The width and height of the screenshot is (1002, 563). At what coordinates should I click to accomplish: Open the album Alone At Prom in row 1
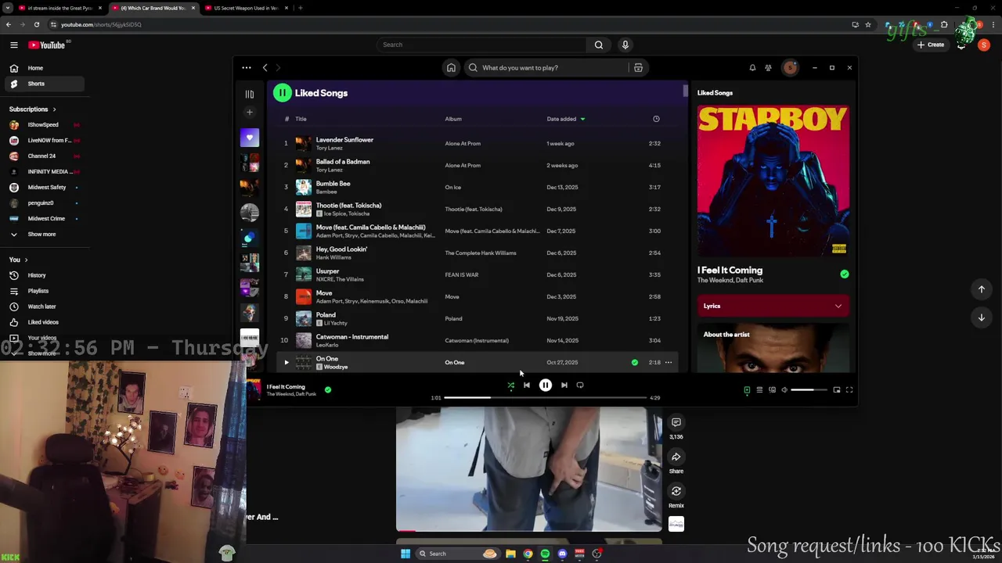pyautogui.click(x=463, y=143)
